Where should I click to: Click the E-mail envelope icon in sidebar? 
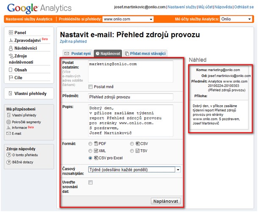coord(8,134)
